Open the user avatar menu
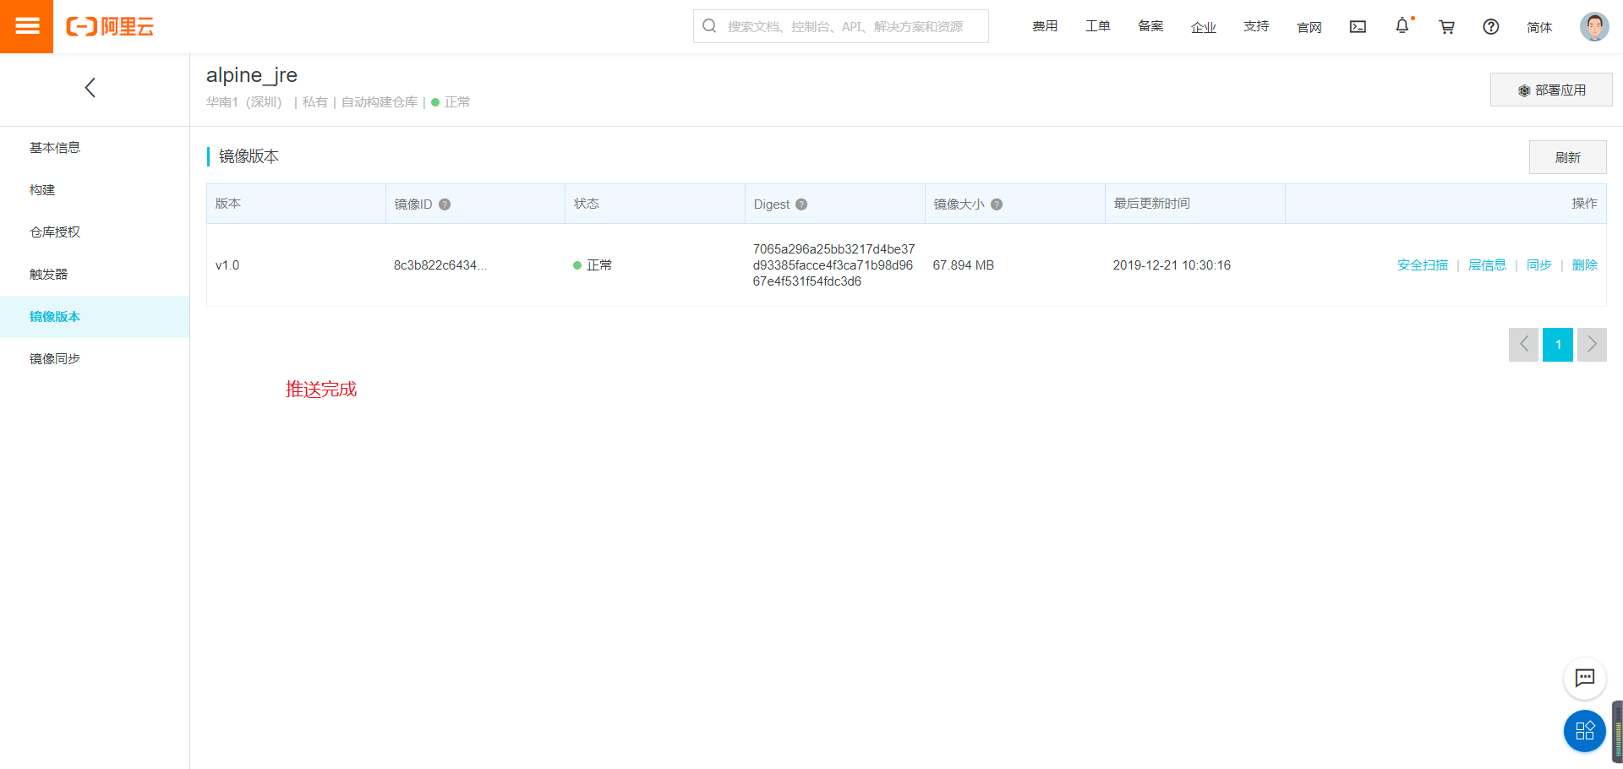Image resolution: width=1623 pixels, height=769 pixels. [x=1594, y=26]
